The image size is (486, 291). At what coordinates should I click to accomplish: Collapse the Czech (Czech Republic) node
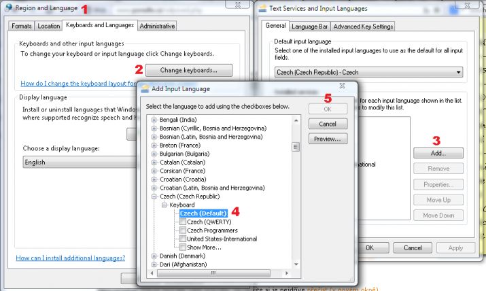pos(154,196)
